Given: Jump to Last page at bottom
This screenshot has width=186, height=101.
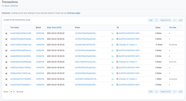Looking at the screenshot, I should click(x=180, y=92).
